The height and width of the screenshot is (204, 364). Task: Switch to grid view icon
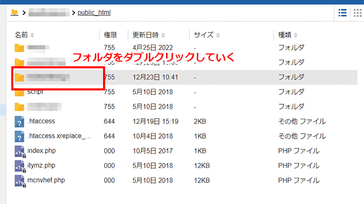pyautogui.click(x=357, y=13)
